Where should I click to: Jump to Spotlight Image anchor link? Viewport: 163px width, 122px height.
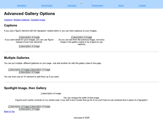38,20
